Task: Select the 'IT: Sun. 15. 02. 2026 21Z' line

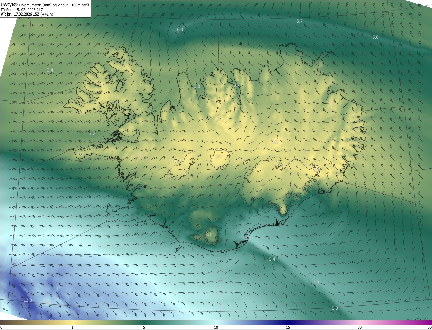Action: pyautogui.click(x=21, y=10)
